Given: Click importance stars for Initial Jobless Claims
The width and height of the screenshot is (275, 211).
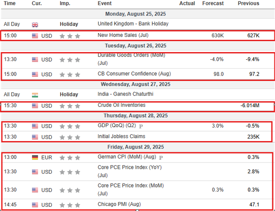Looking at the screenshot, I should [x=70, y=137].
